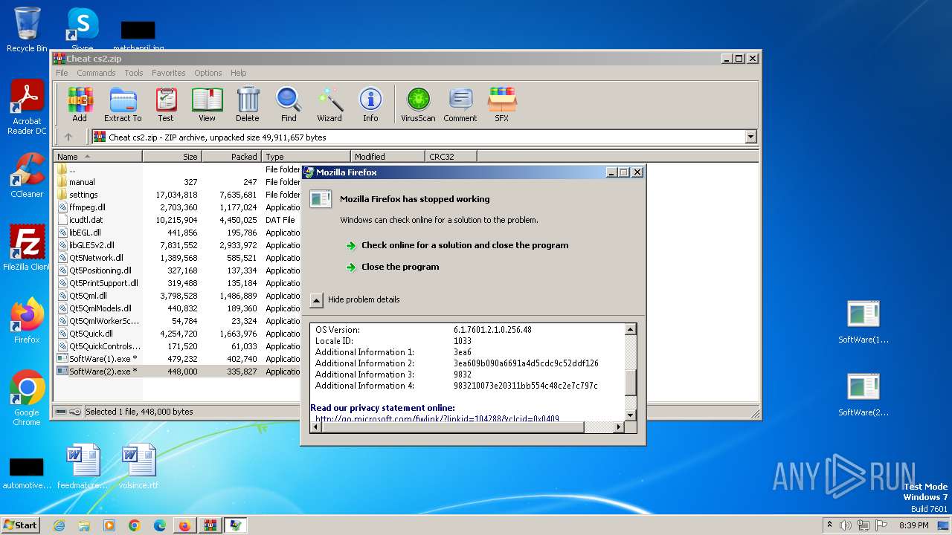Click the Info toolbar icon

[x=370, y=105]
